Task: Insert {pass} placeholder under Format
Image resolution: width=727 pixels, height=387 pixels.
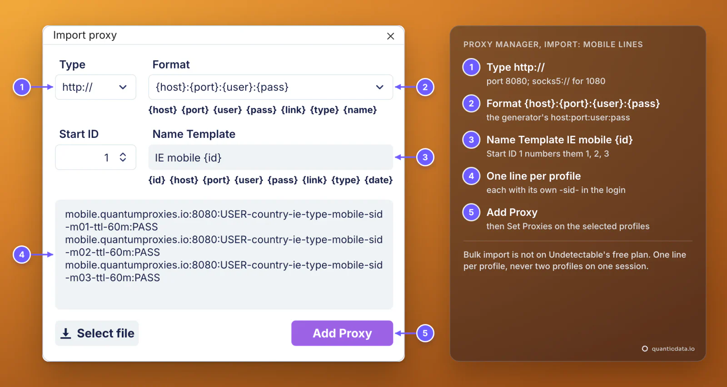Action: (x=261, y=110)
